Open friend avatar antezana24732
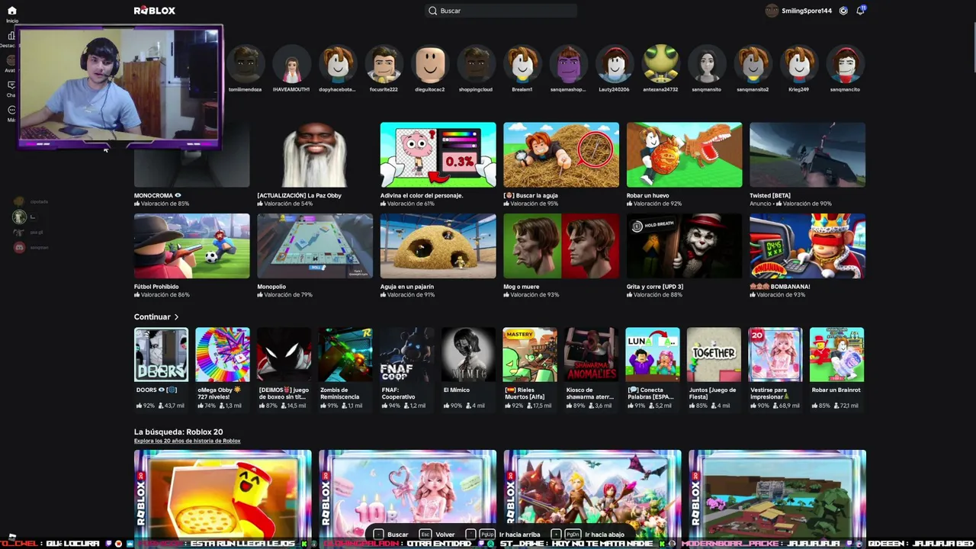 pos(660,64)
